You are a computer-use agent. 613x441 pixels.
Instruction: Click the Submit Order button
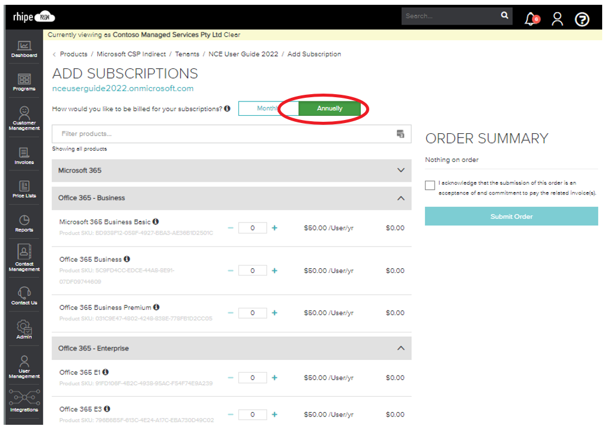pos(512,217)
